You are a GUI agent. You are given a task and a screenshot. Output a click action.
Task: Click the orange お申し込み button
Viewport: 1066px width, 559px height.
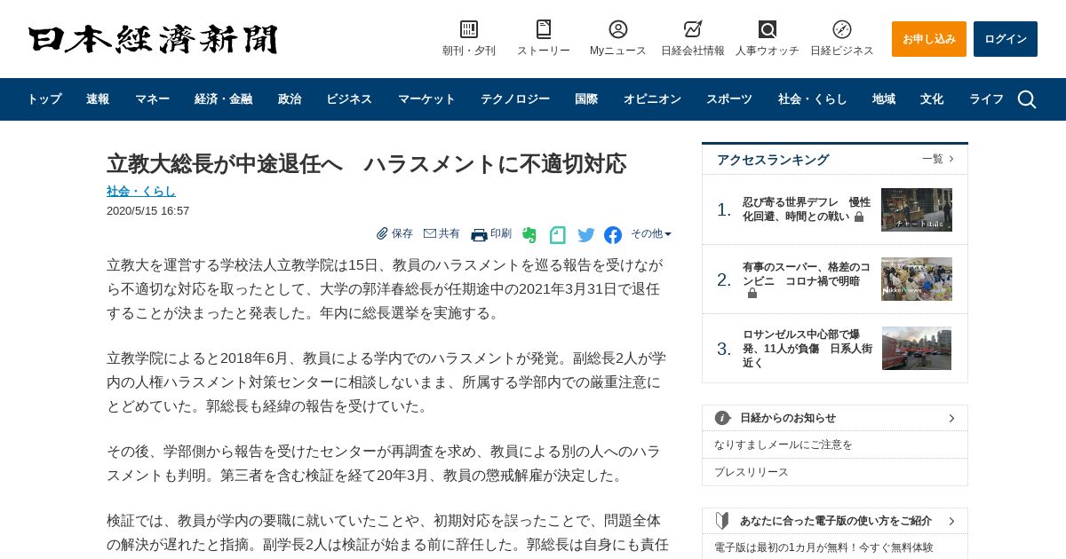point(929,39)
